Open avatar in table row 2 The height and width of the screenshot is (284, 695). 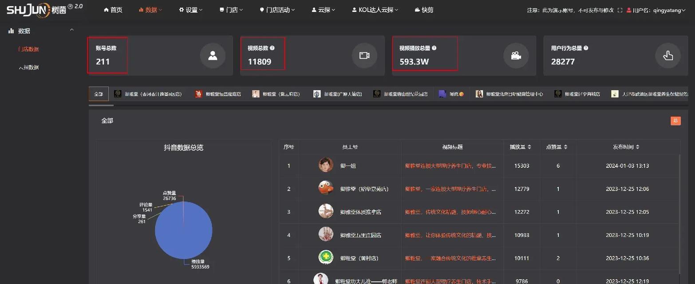[x=326, y=188]
